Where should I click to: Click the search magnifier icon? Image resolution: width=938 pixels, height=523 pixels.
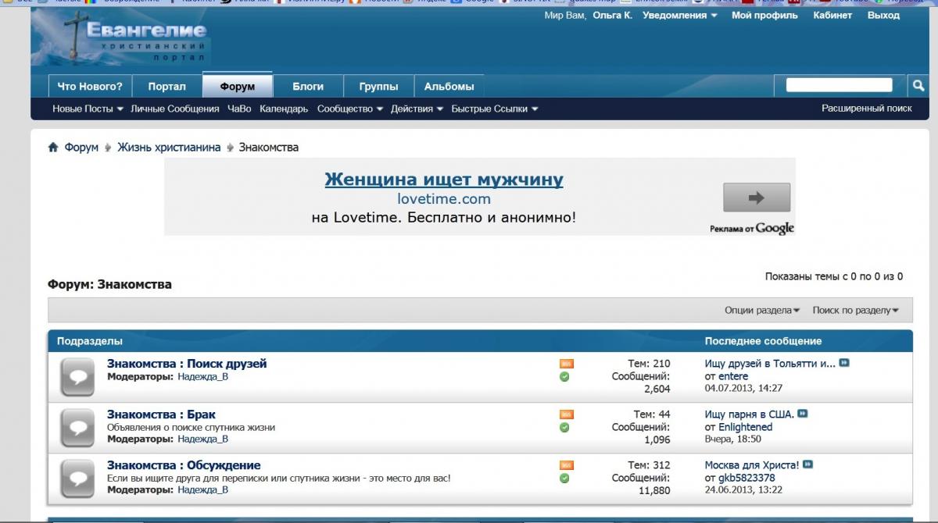[x=918, y=85]
